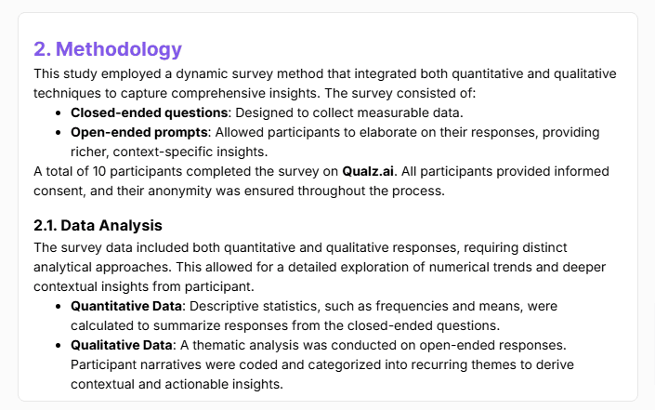655x410 pixels.
Task: Click the bold "Closed-ended questions" text
Action: (150, 112)
